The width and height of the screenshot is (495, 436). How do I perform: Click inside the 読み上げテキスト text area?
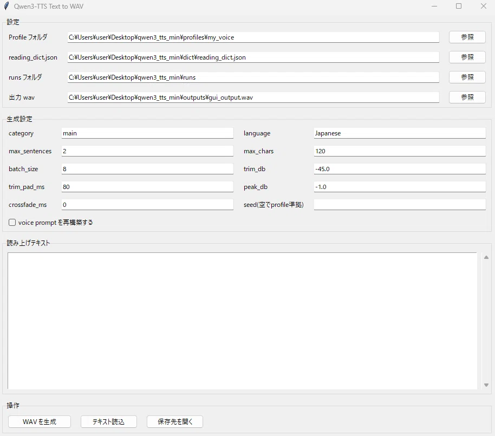click(x=242, y=321)
